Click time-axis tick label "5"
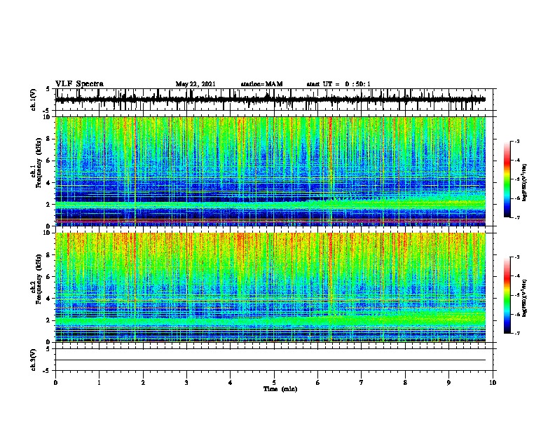555x429 pixels. [274, 383]
